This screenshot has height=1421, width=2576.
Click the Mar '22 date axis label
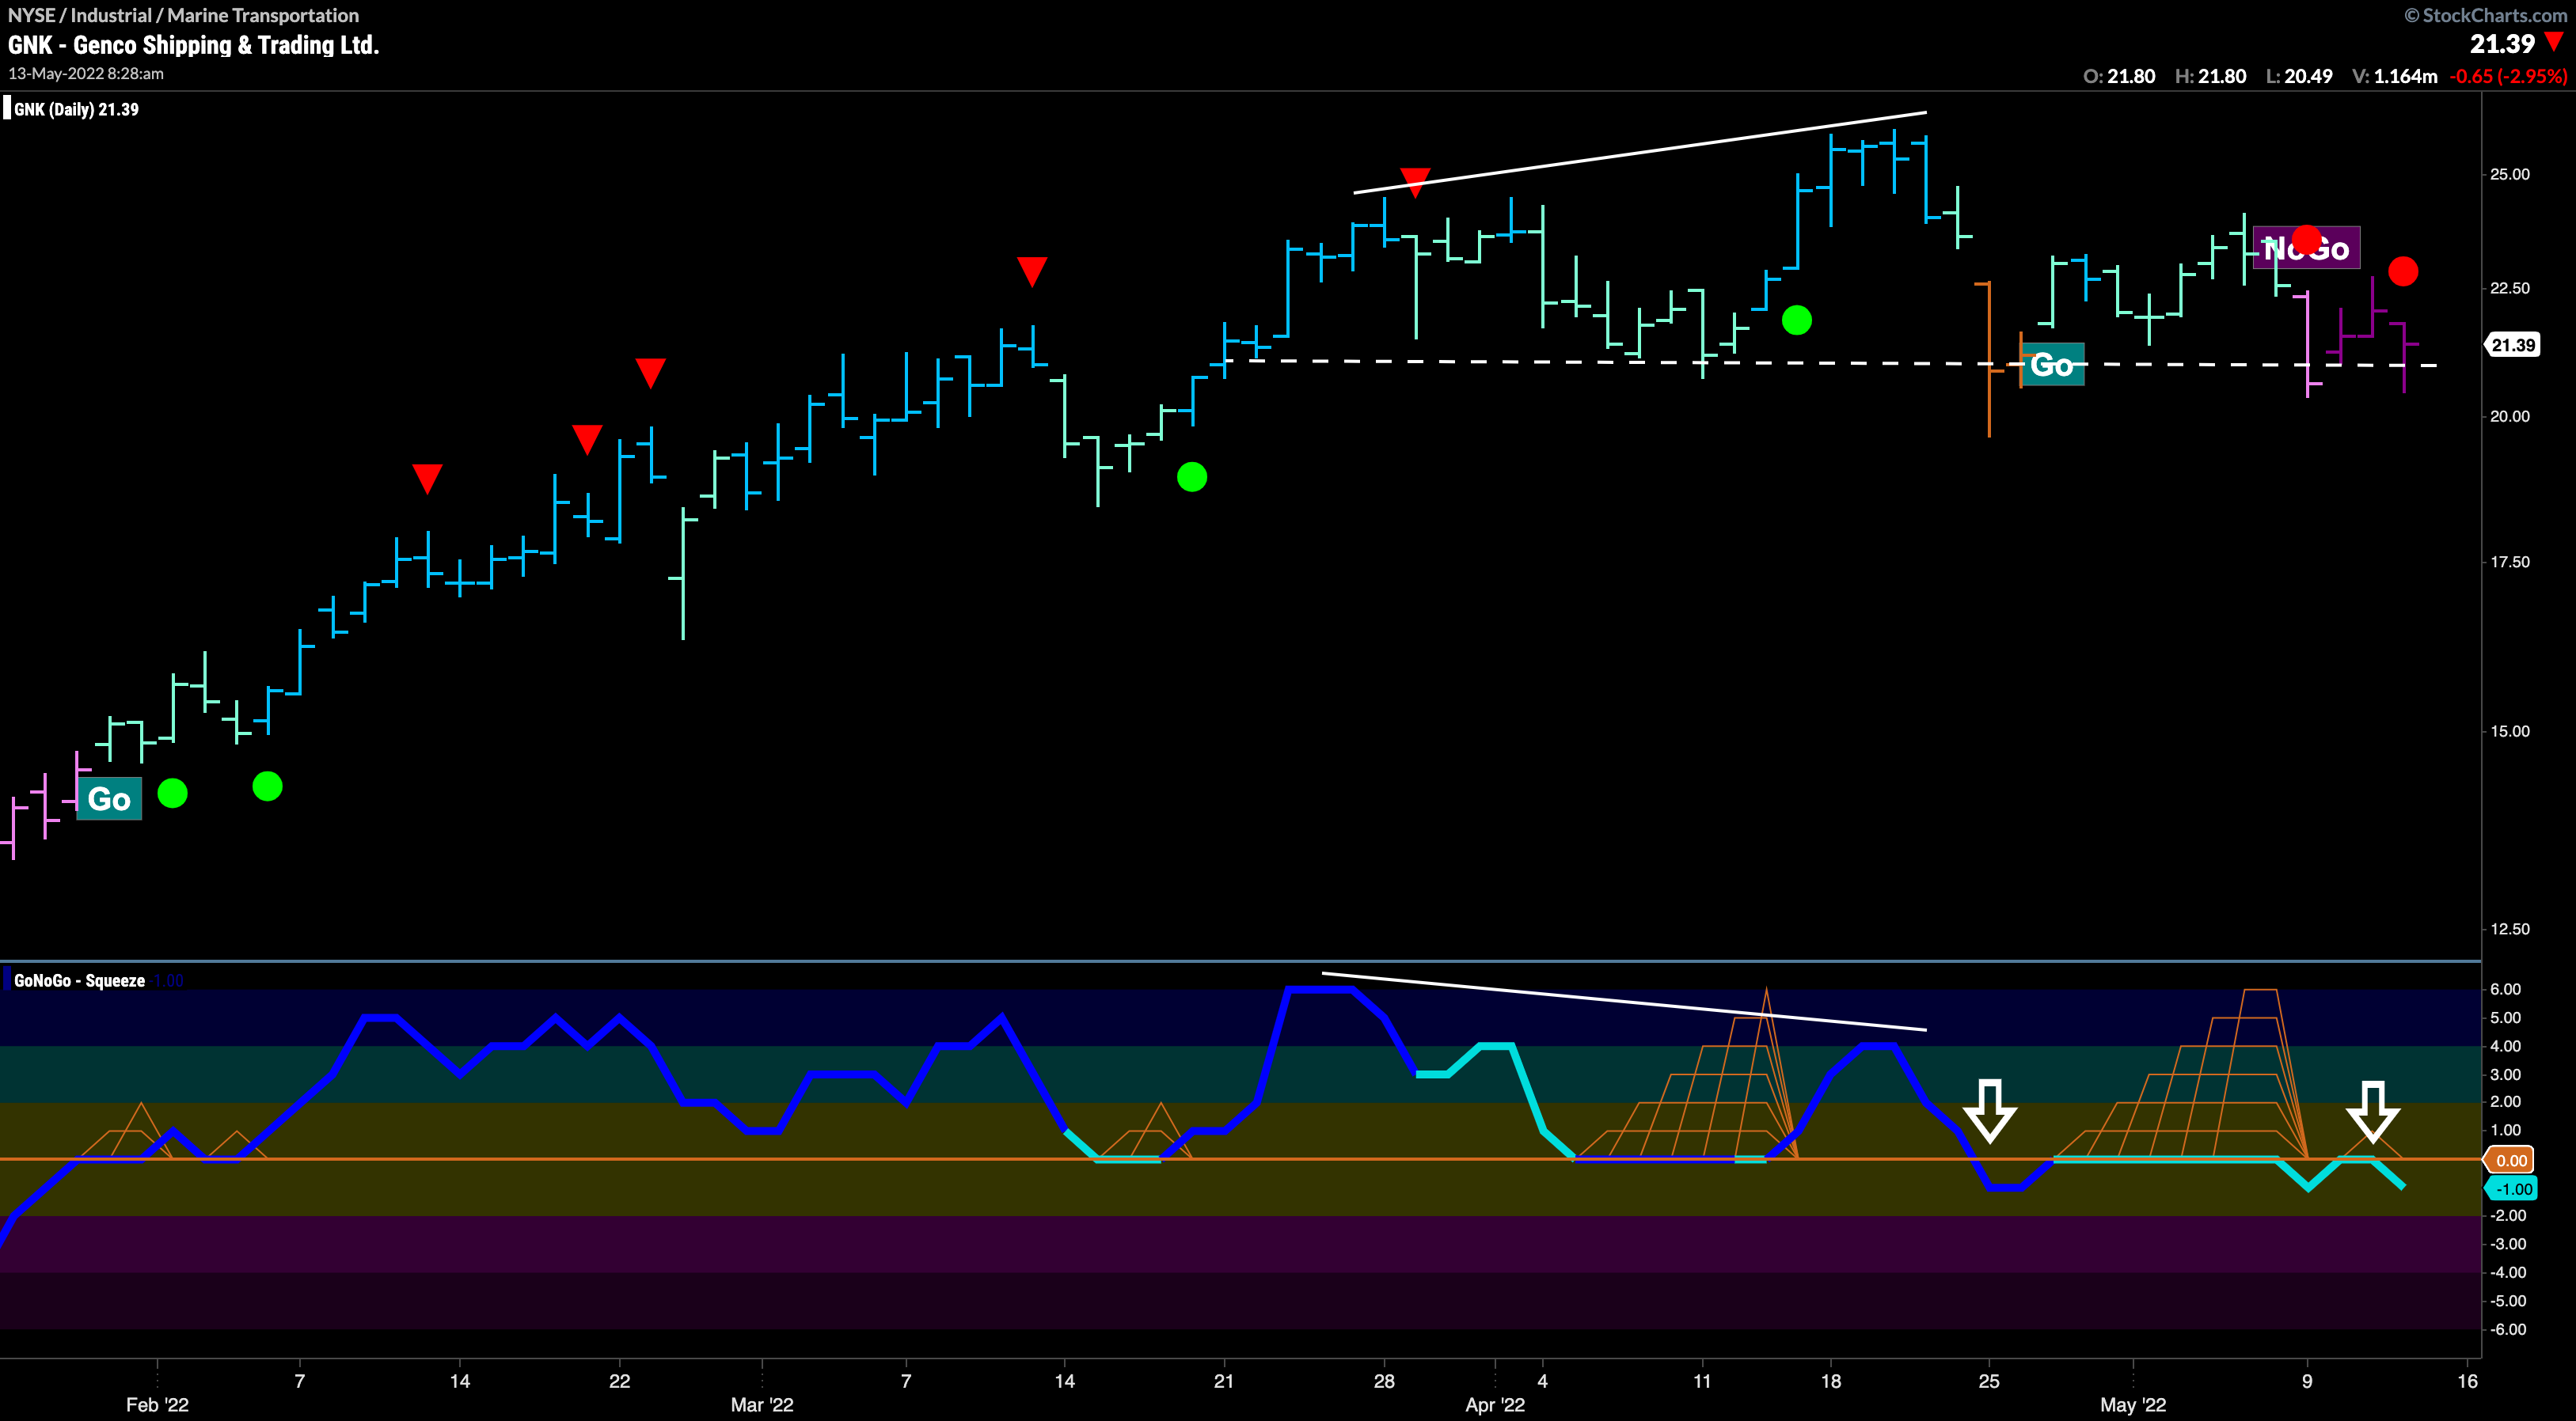[x=762, y=1404]
